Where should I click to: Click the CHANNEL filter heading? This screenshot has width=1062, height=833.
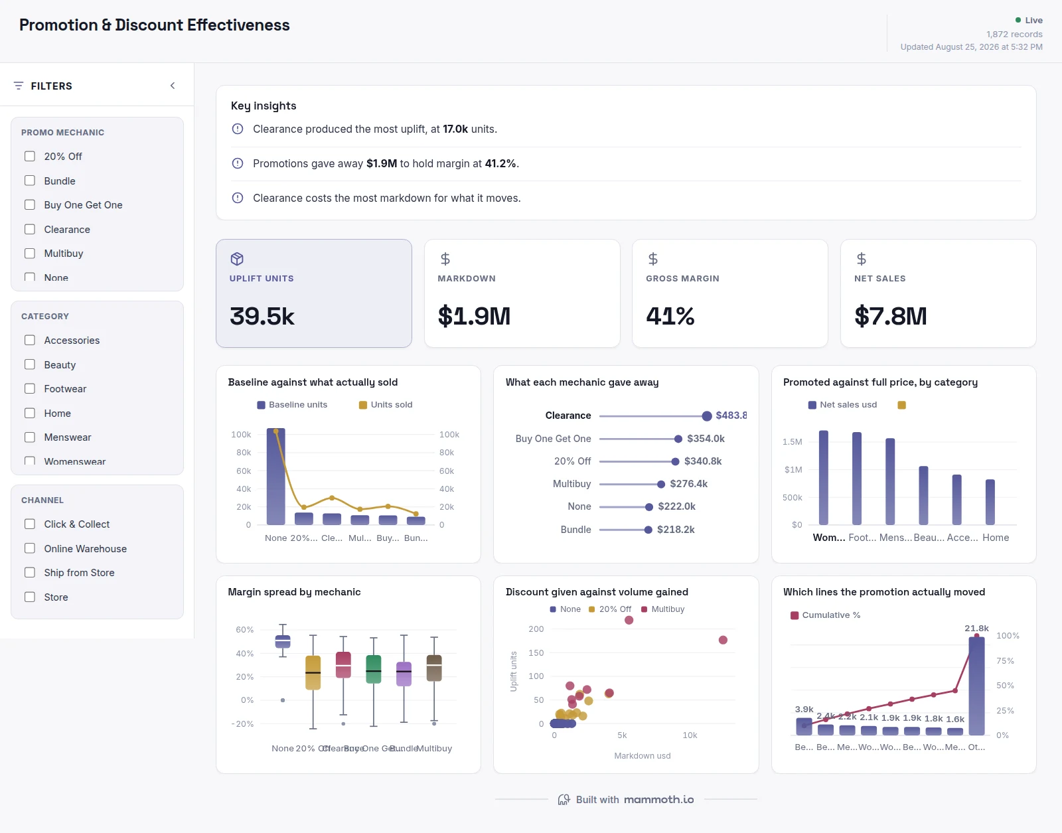point(42,500)
